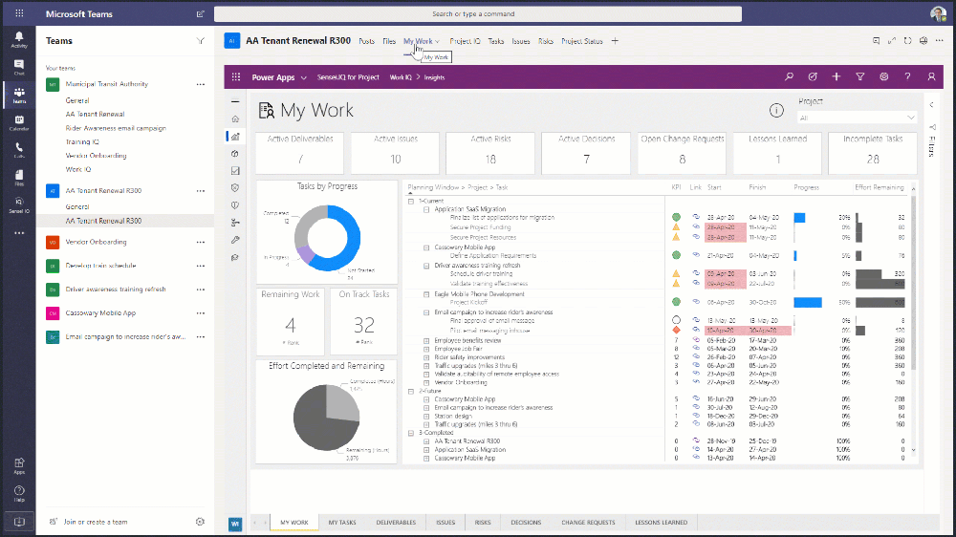The image size is (956, 537).
Task: Open the checkbox tasks icon in side navigation
Action: click(235, 171)
